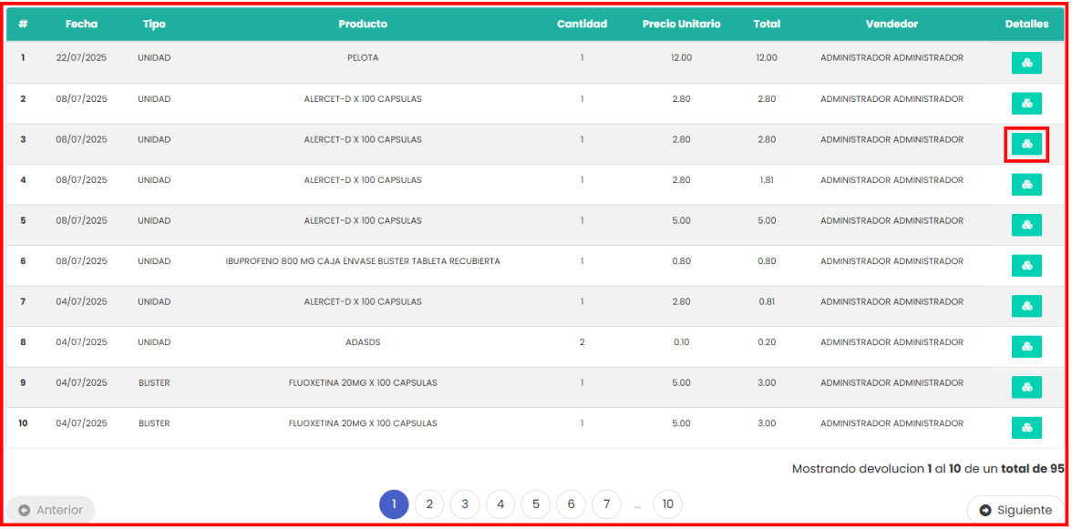Open details for row 1 PELOTA

(1026, 63)
